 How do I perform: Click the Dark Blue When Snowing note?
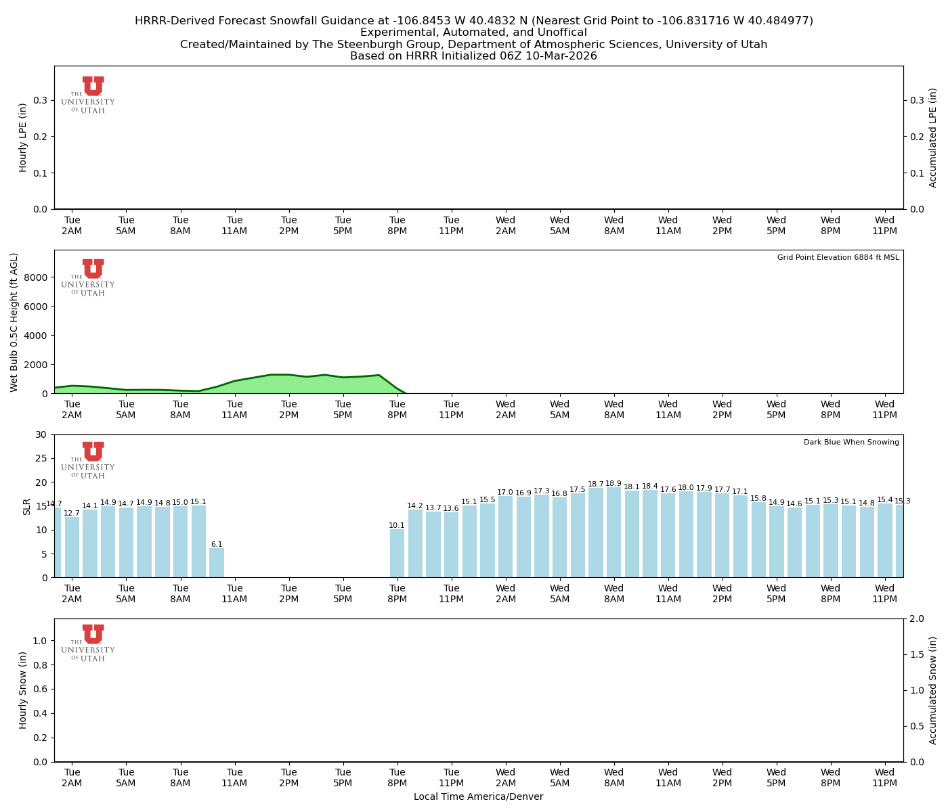[x=851, y=443]
